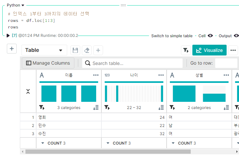
Task: Collapse column summaries with chevron icon
Action: pyautogui.click(x=28, y=91)
